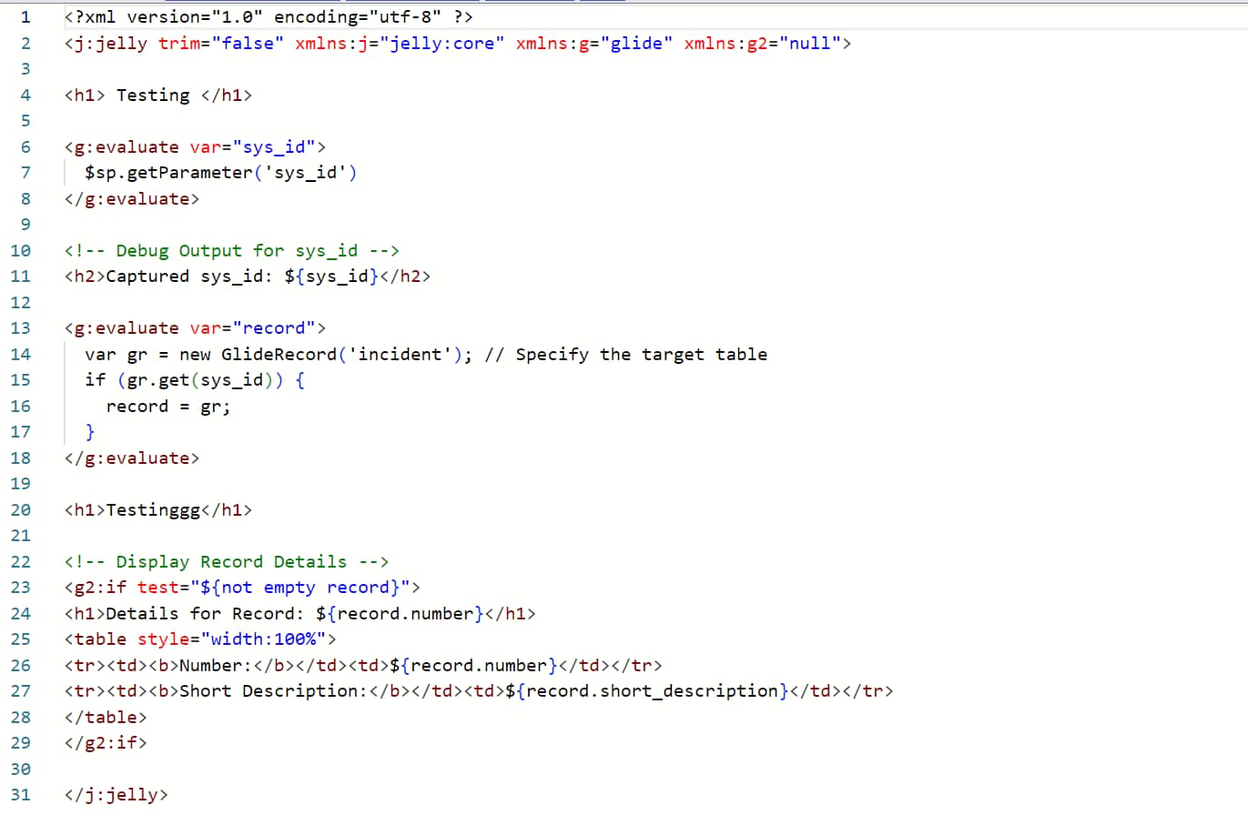1248x825 pixels.
Task: Click line number 1 in the gutter
Action: [x=25, y=16]
